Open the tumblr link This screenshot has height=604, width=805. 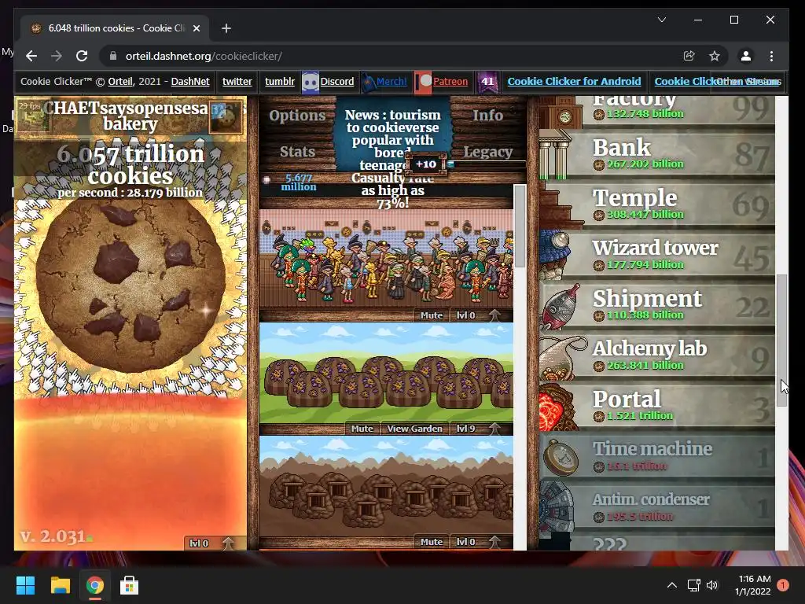[x=280, y=81]
